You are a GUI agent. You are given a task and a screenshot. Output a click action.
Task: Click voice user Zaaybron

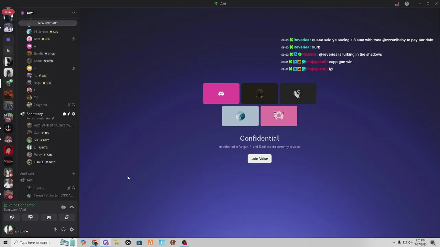click(52, 105)
